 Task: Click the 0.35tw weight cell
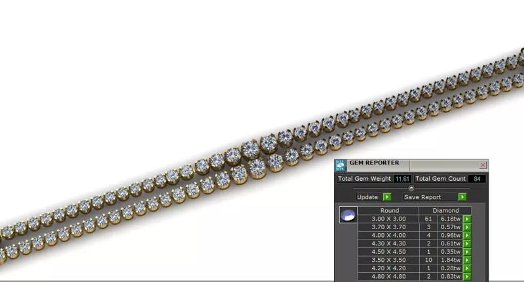click(x=451, y=252)
